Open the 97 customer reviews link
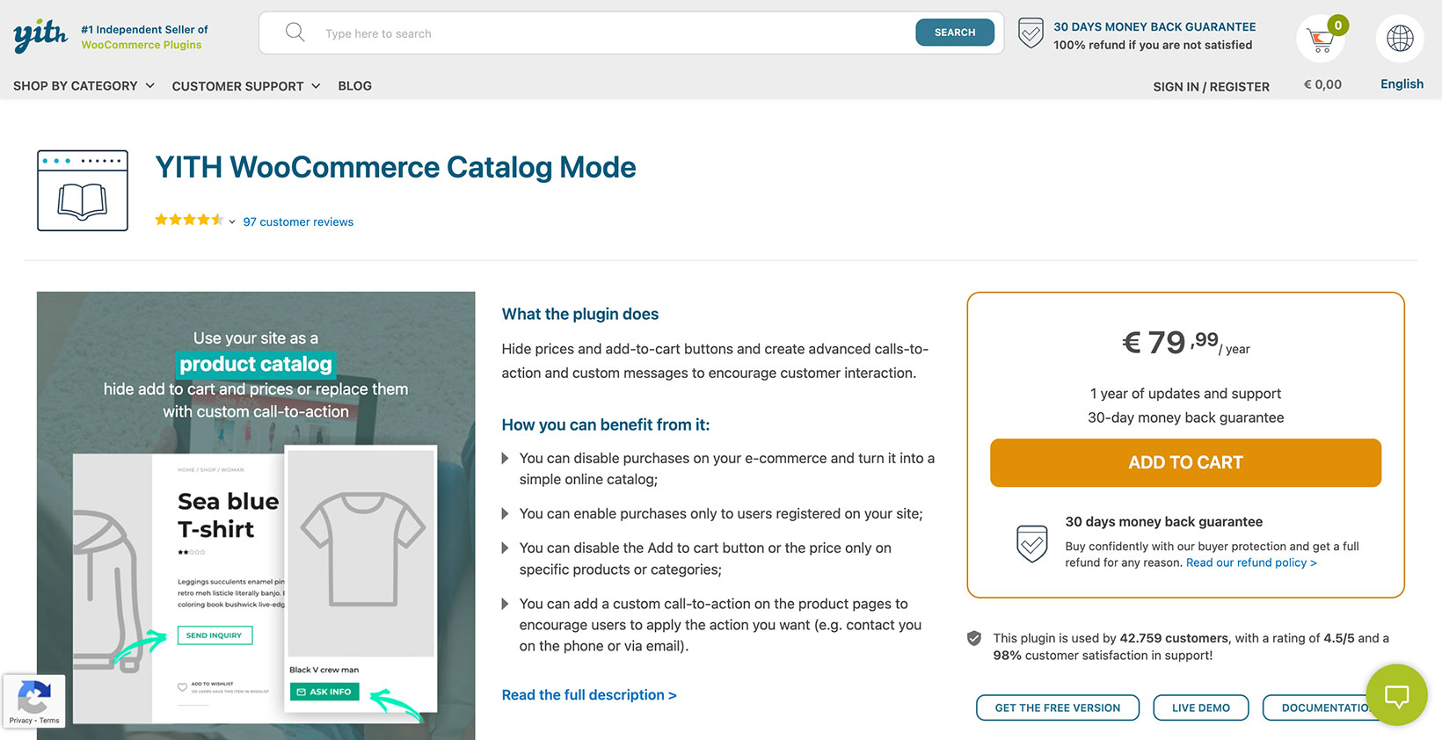The height and width of the screenshot is (740, 1442). [x=298, y=221]
